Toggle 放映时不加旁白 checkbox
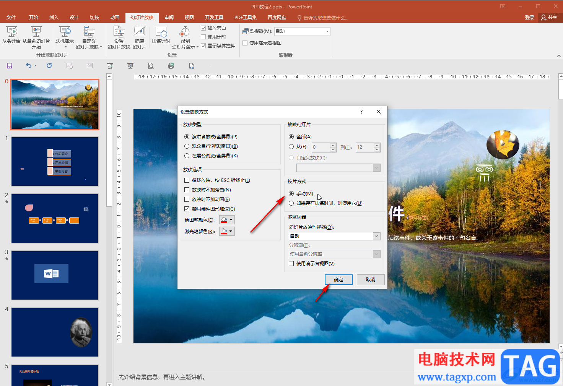The width and height of the screenshot is (563, 386). click(187, 190)
